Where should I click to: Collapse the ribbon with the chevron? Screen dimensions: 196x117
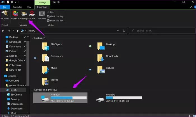click(x=191, y=7)
